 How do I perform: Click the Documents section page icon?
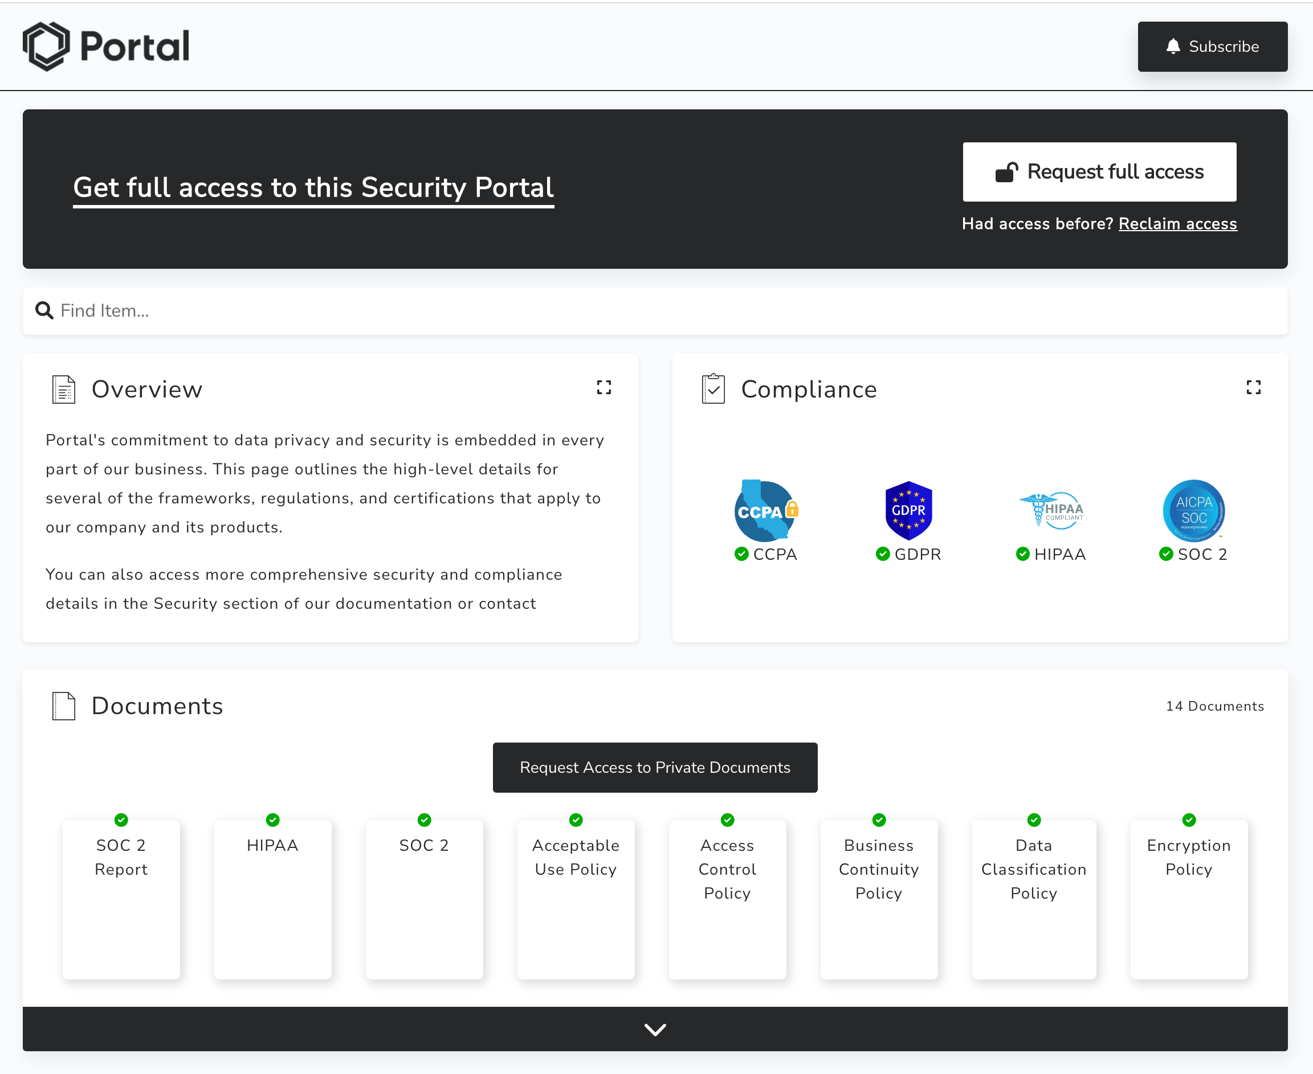click(64, 706)
